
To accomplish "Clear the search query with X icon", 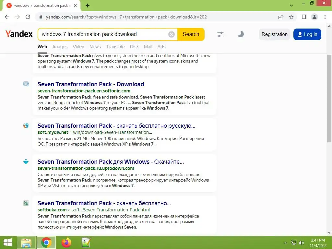I will 171,34.
